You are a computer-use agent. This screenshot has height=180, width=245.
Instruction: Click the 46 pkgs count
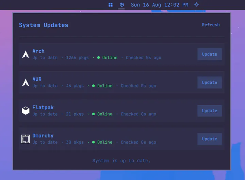75,86
